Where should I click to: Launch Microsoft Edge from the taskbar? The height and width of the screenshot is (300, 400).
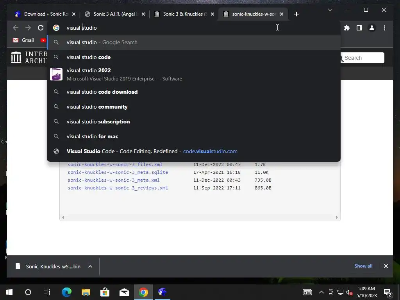(66, 292)
